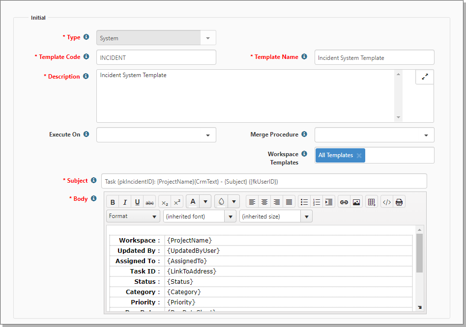This screenshot has width=466, height=327.
Task: Open the inherited size dropdown
Action: pyautogui.click(x=276, y=216)
